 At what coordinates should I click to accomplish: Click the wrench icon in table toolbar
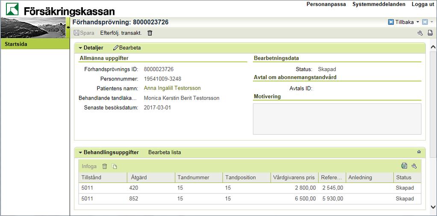(414, 166)
